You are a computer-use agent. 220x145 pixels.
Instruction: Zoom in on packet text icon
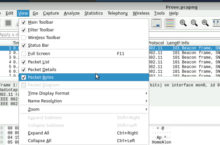183,23
